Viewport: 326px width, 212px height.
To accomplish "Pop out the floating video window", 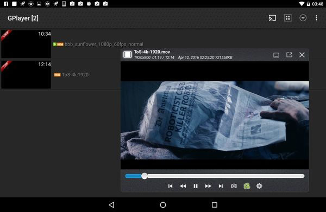I will point(289,55).
